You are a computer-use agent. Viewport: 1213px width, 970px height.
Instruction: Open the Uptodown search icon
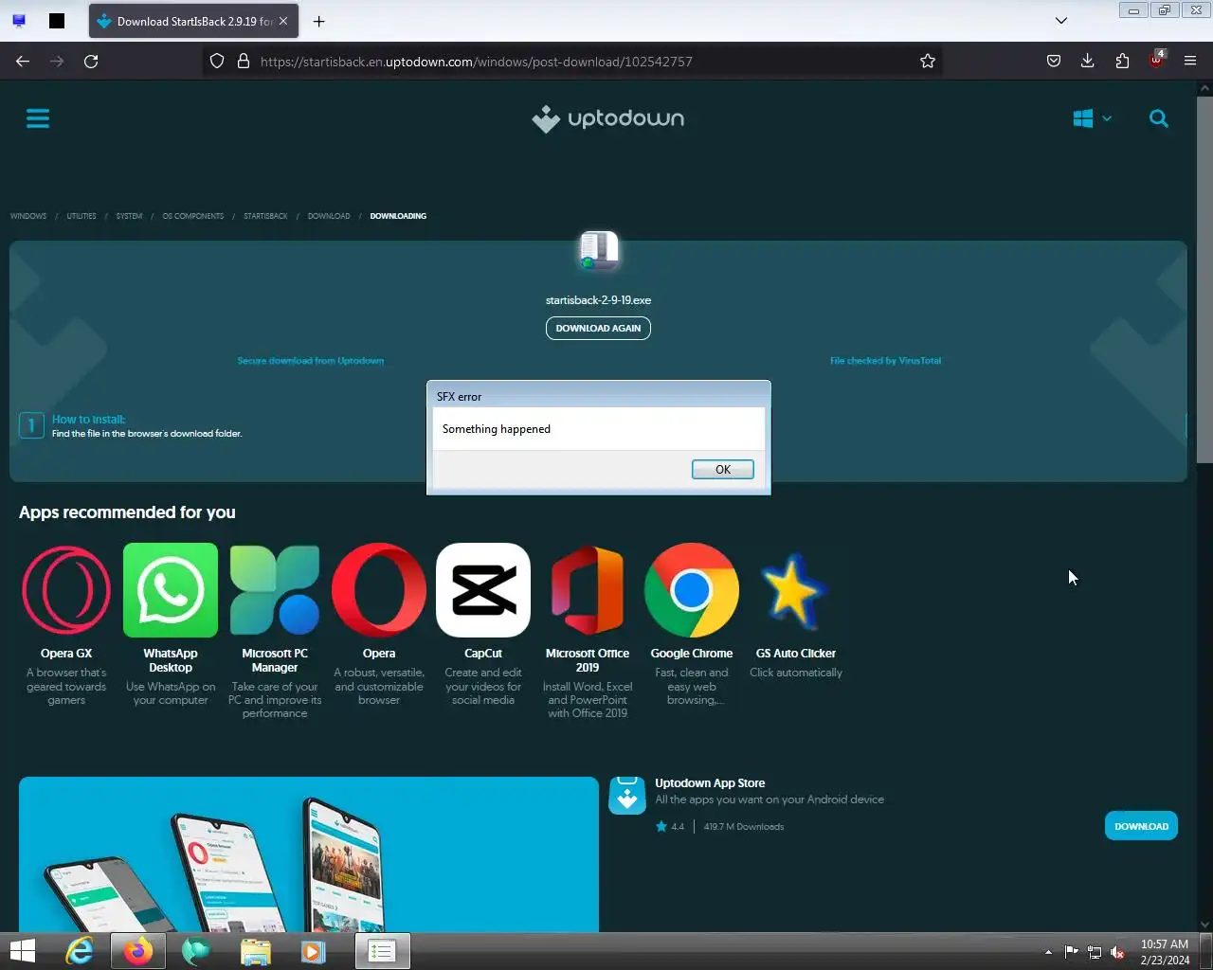tap(1158, 118)
